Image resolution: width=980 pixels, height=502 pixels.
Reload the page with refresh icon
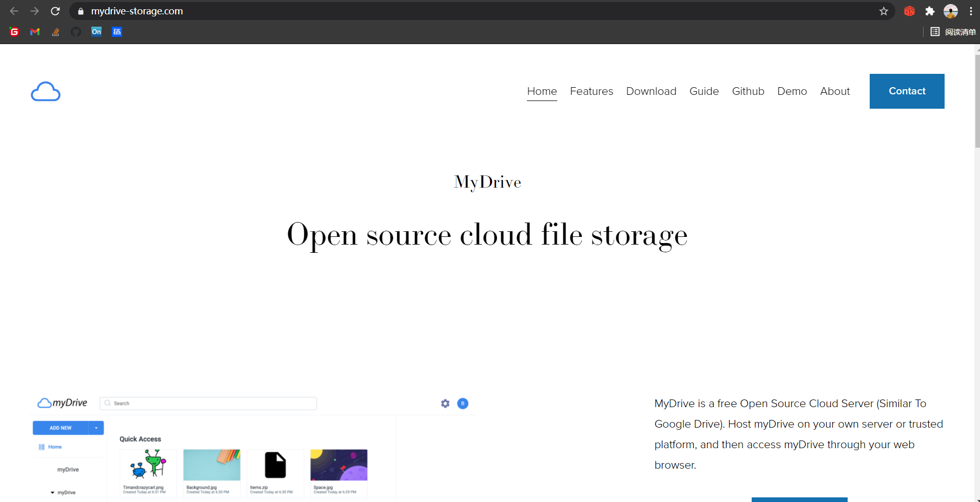tap(55, 11)
